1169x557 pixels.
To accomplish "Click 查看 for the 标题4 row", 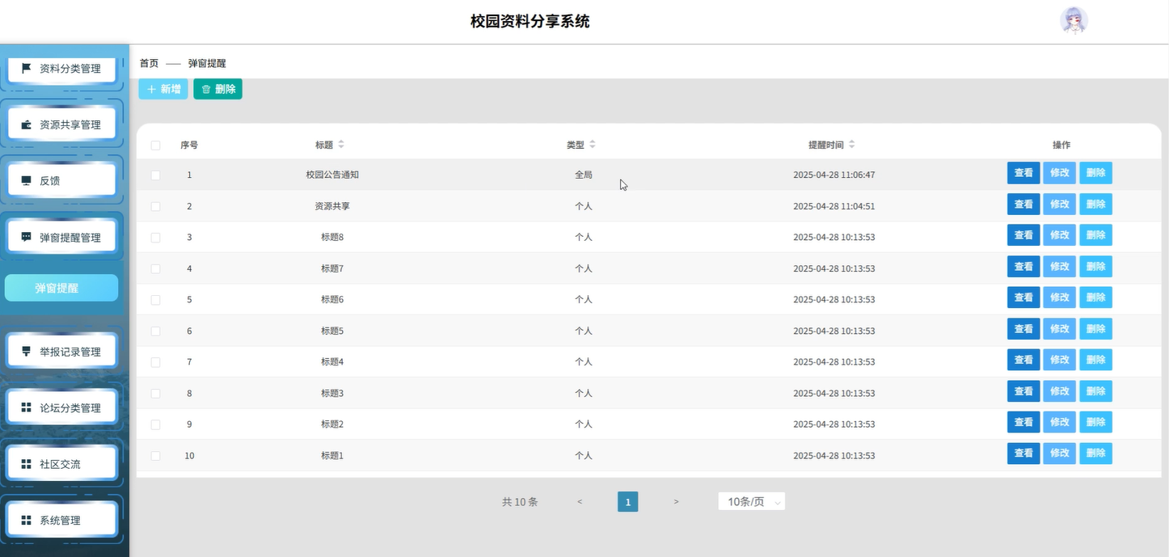I will (x=1023, y=360).
